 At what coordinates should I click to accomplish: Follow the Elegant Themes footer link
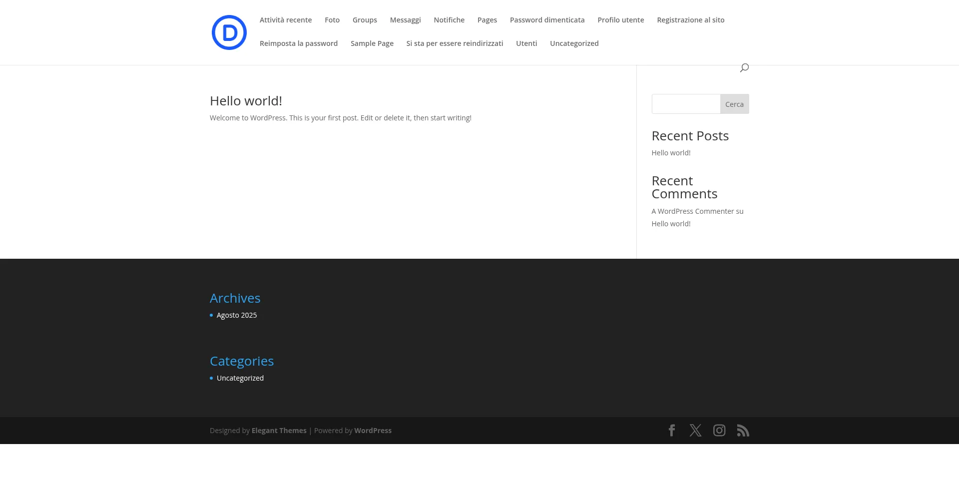click(279, 431)
